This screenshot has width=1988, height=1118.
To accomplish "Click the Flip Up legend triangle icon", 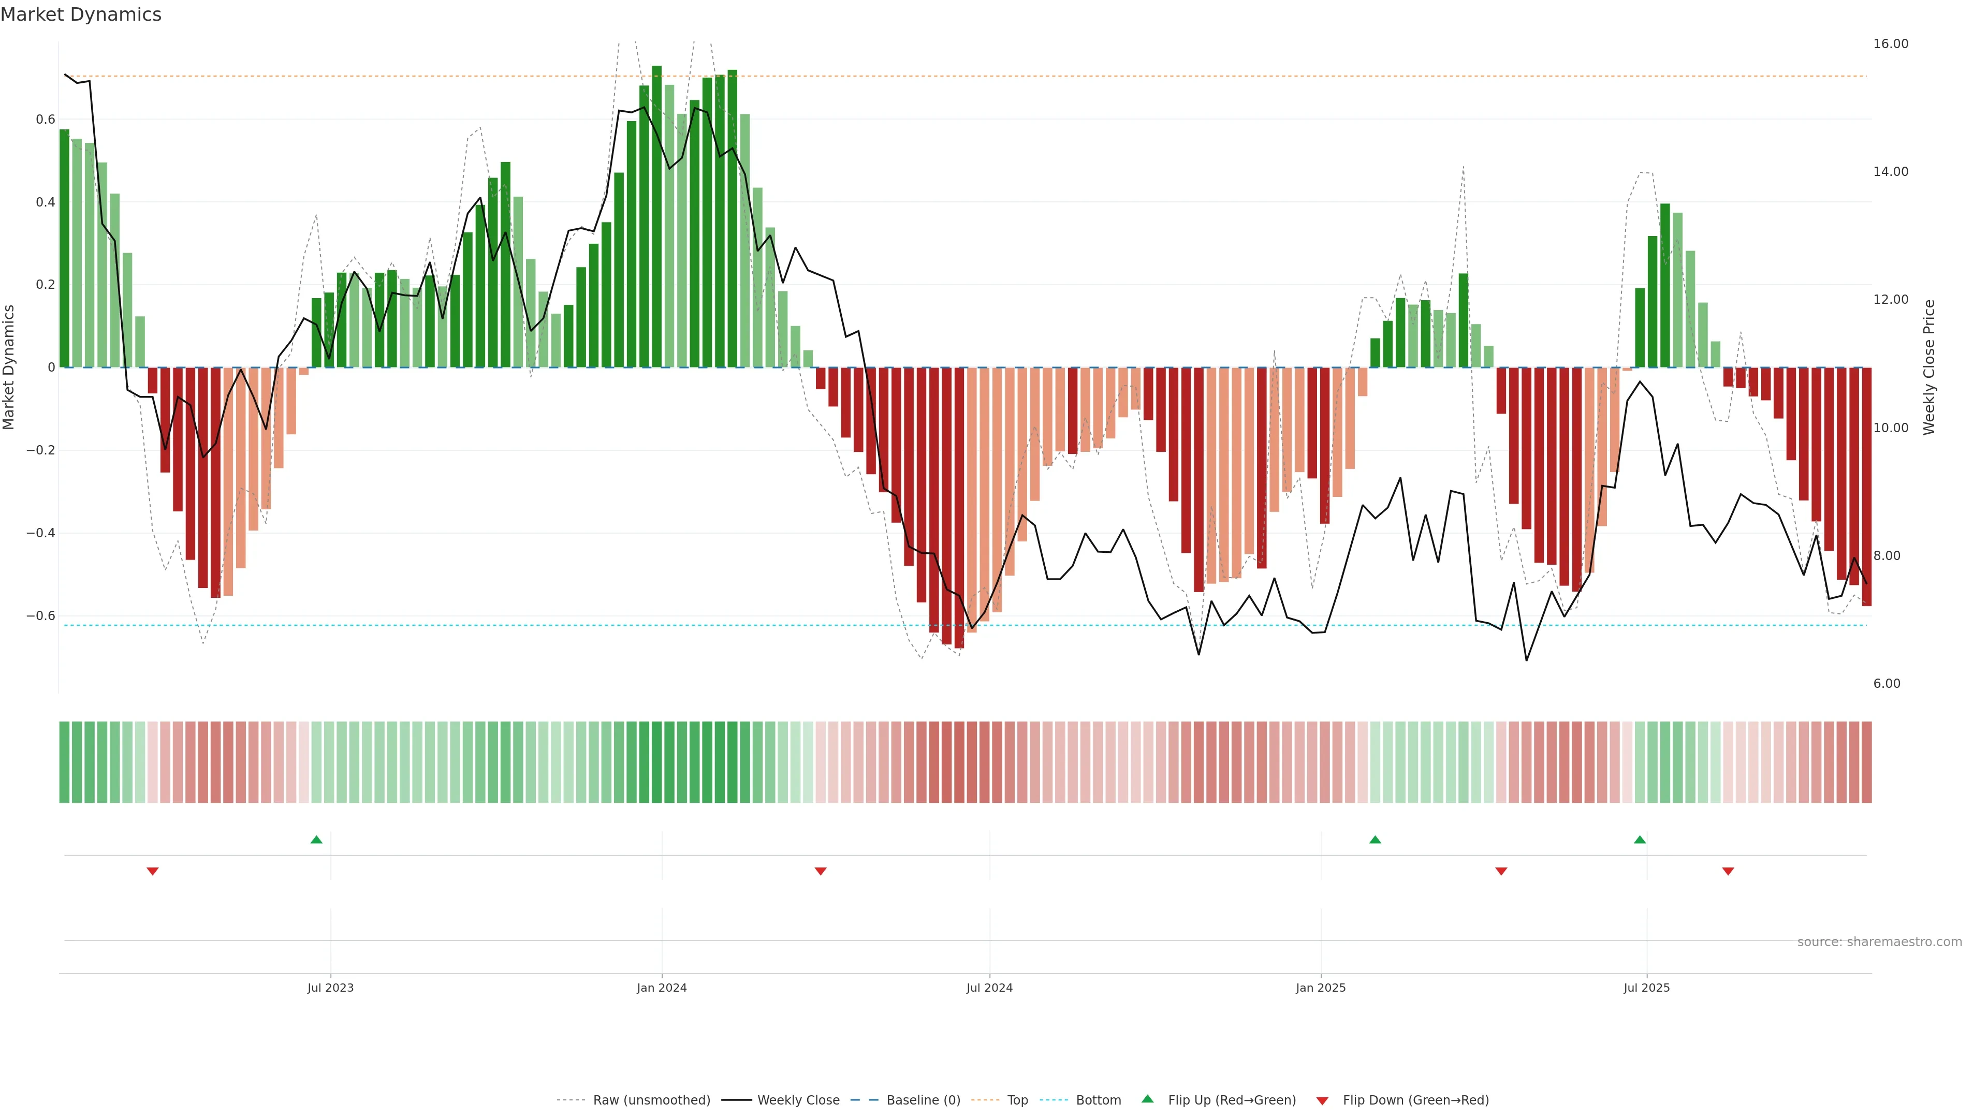I will (x=1148, y=1099).
